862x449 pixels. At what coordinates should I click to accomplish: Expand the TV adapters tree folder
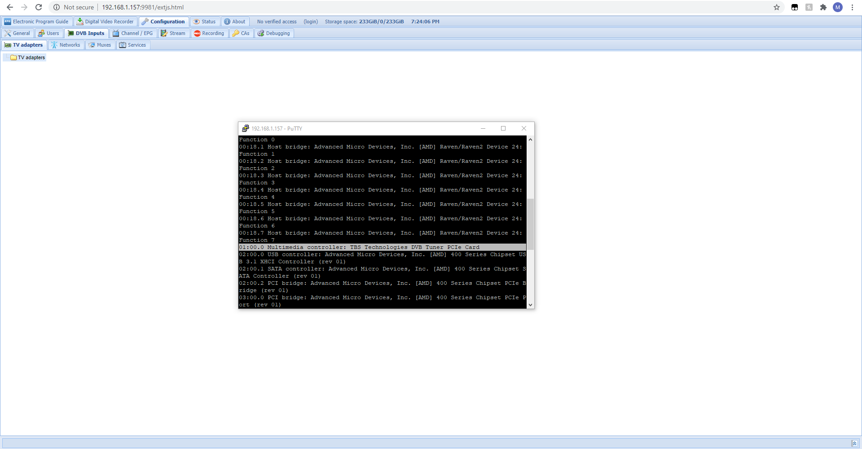click(x=6, y=57)
